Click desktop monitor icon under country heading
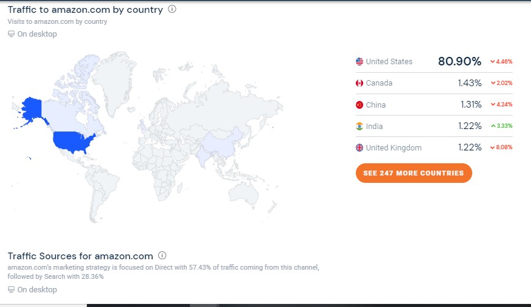 pyautogui.click(x=11, y=34)
